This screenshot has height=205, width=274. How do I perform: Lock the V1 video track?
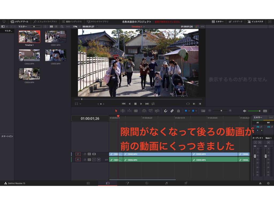pyautogui.click(x=85, y=154)
